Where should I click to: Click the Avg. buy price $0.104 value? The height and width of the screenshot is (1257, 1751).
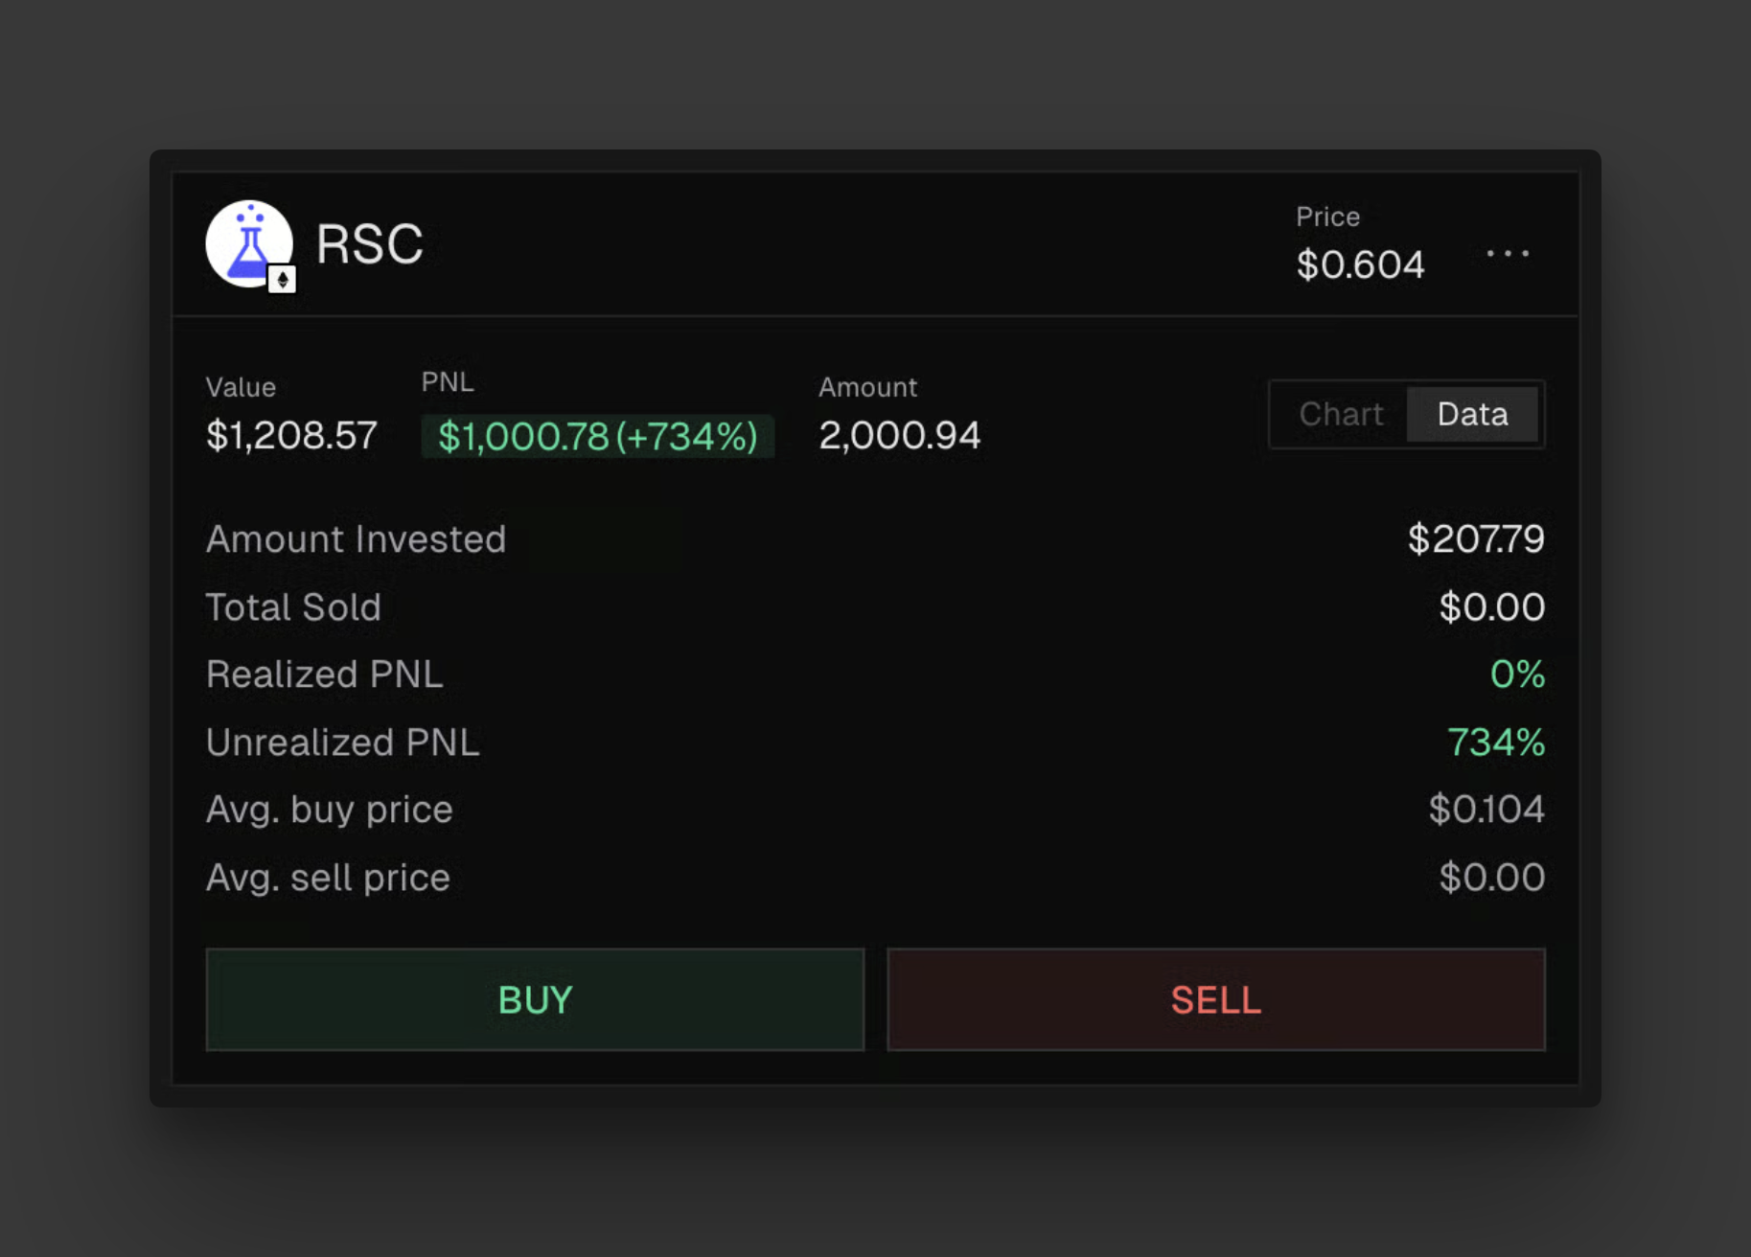tap(1486, 810)
